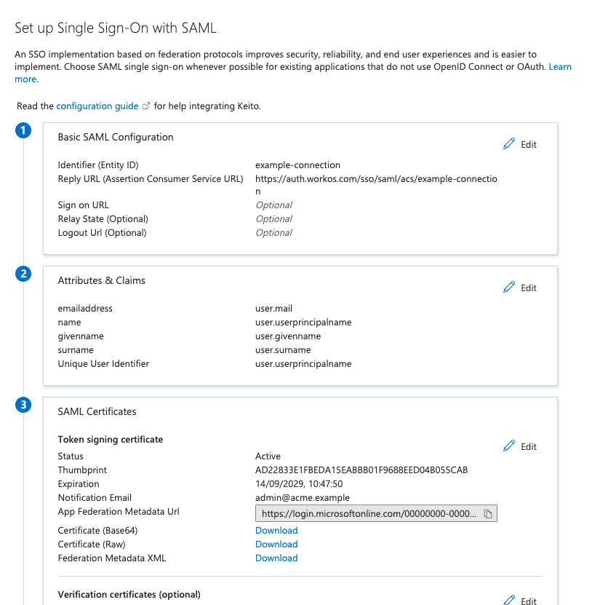Click the user.givenname claim value

[288, 336]
